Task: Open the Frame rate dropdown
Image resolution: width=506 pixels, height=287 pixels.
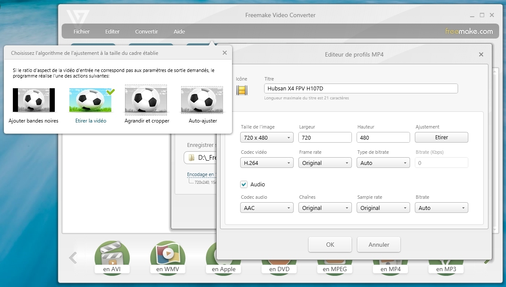Action: coord(325,163)
